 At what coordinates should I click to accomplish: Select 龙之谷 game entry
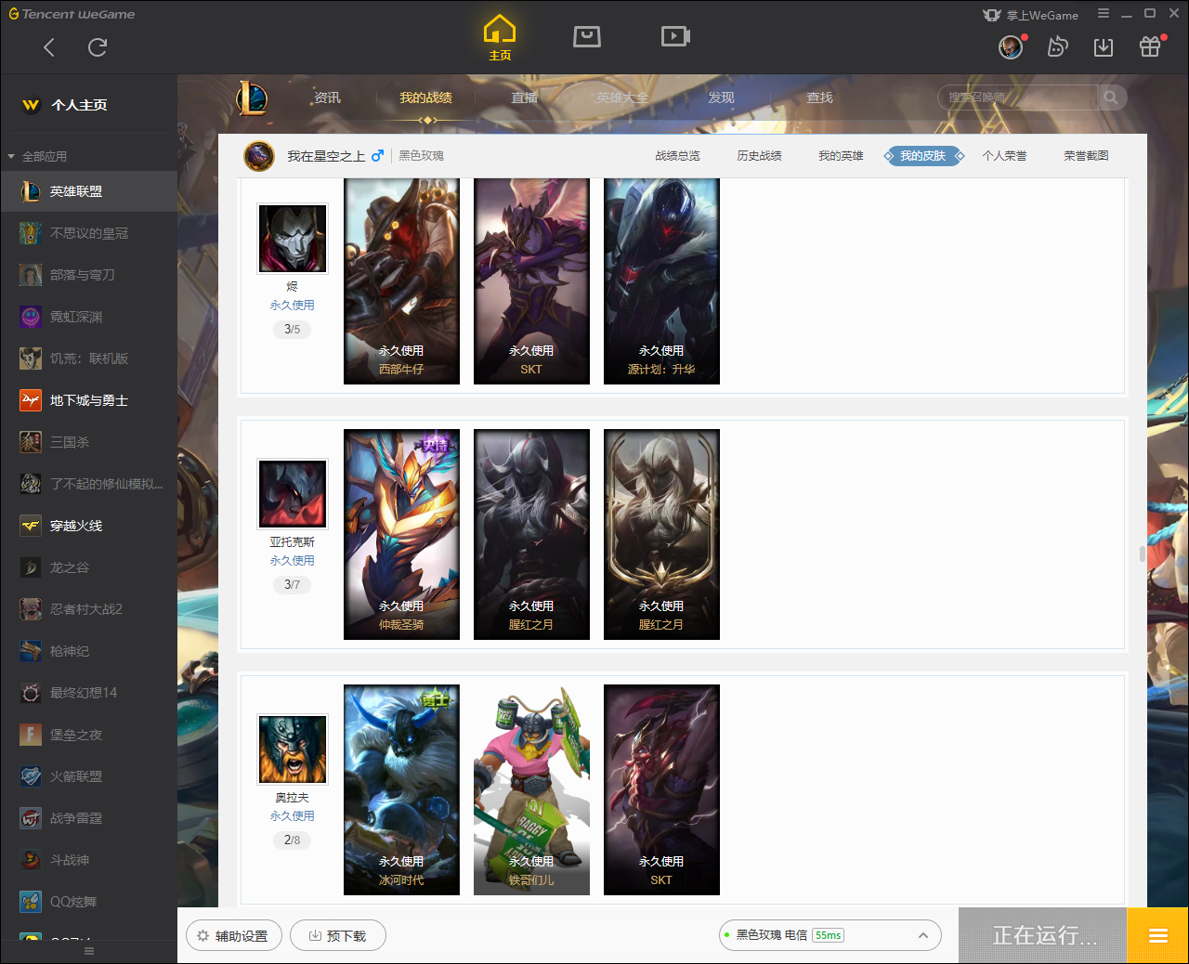88,567
